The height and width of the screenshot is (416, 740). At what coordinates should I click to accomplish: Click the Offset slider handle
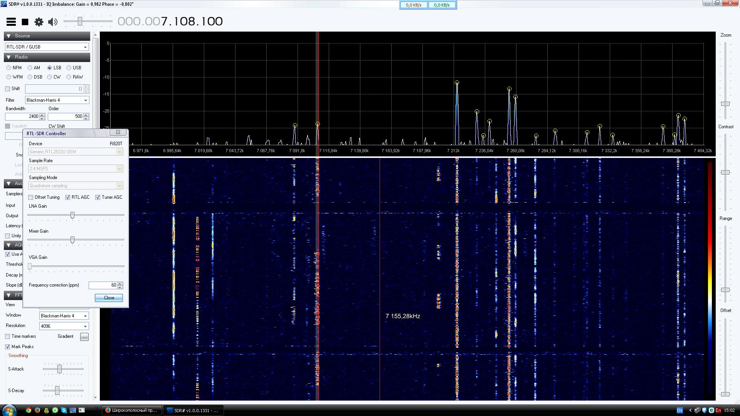click(725, 394)
